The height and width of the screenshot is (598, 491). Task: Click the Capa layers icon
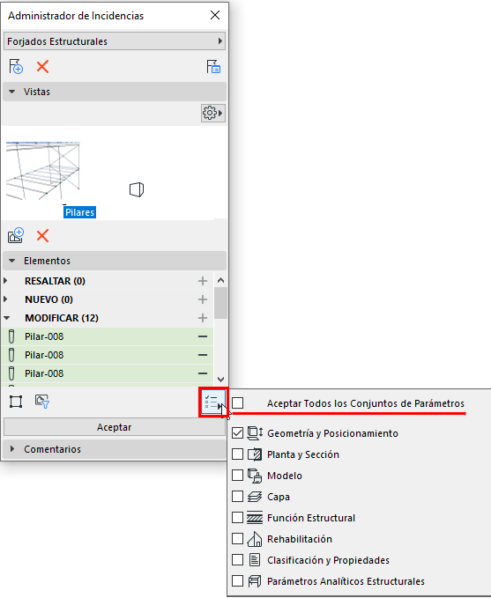[255, 497]
